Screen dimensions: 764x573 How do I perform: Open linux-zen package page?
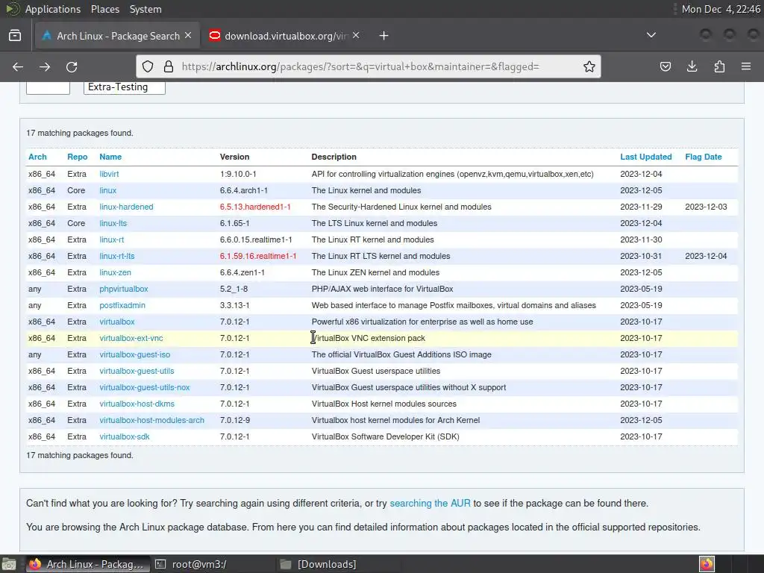[x=115, y=272]
